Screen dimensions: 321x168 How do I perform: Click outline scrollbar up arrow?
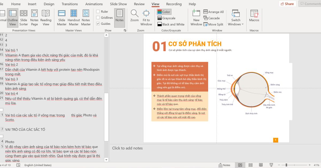(x=106, y=35)
